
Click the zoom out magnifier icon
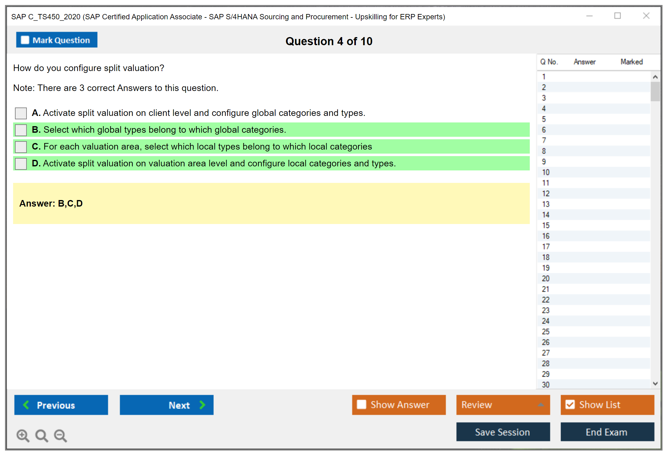60,435
